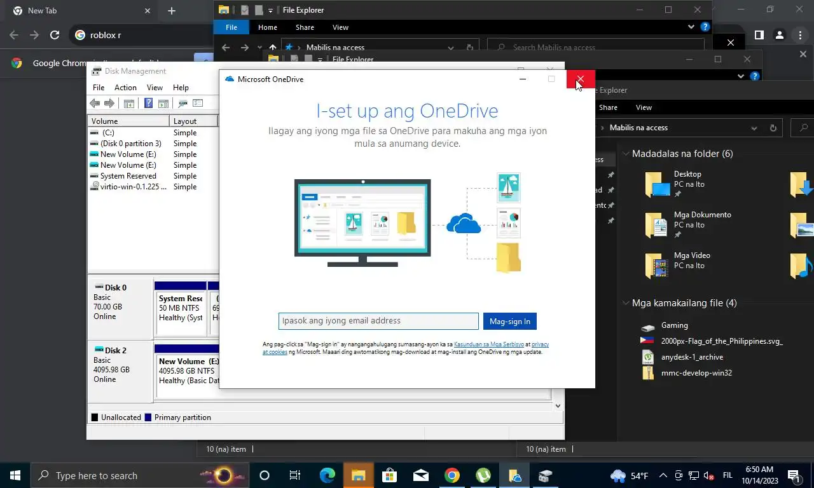Open a new tab with plus button
This screenshot has width=814, height=488.
click(172, 11)
